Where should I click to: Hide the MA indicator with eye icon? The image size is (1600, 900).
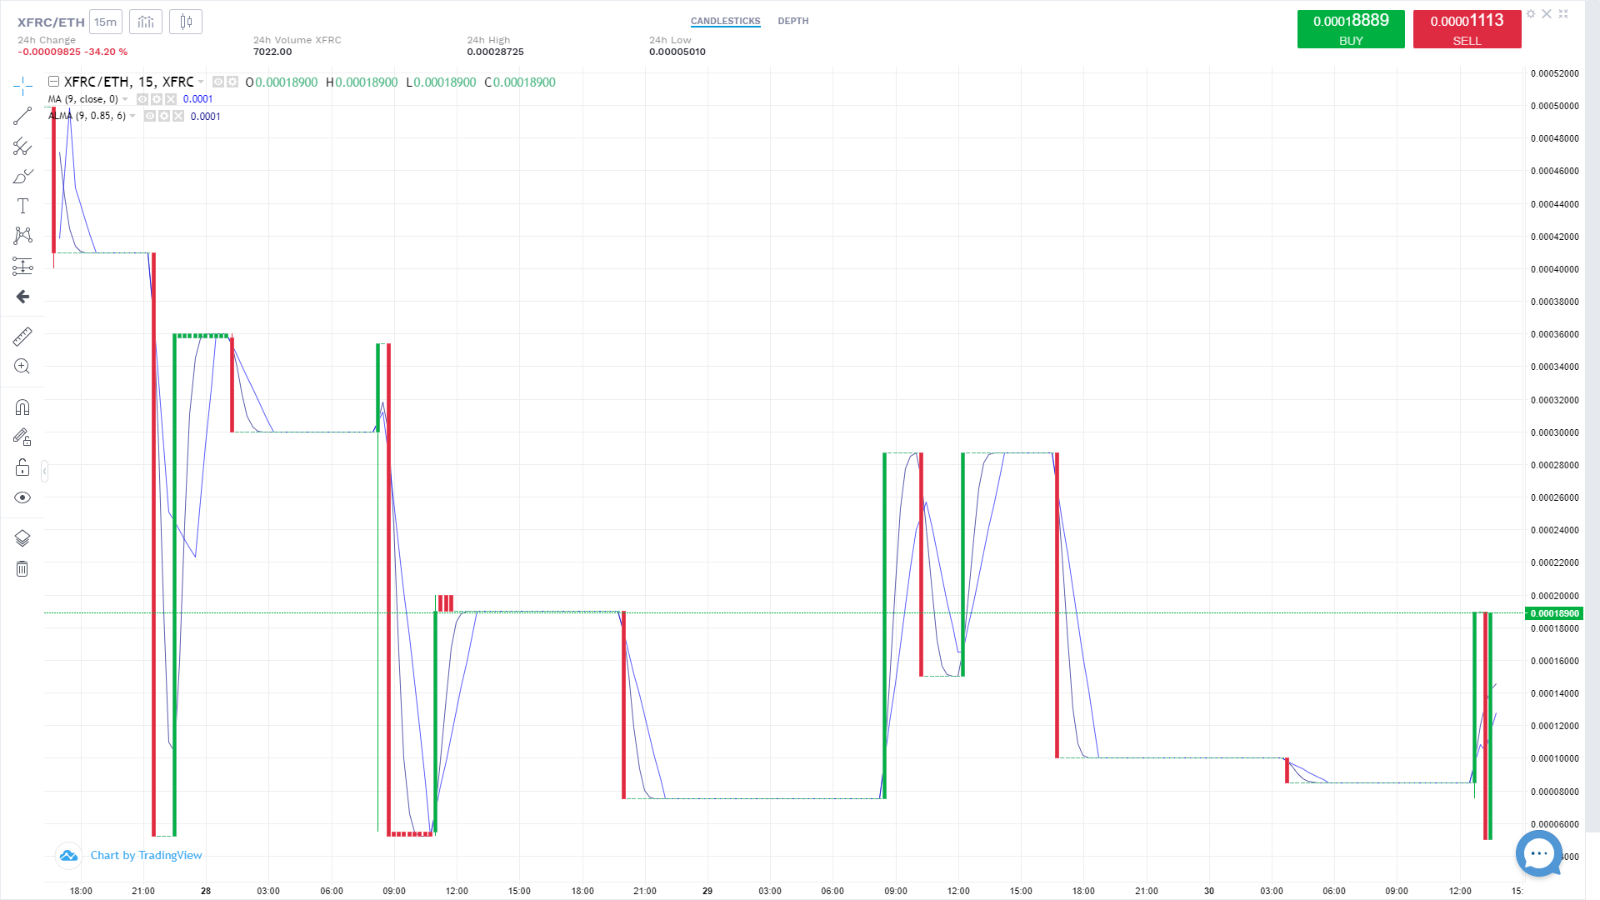pos(142,99)
